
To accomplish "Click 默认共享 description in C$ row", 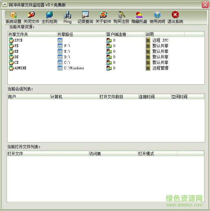I will point(160,62).
